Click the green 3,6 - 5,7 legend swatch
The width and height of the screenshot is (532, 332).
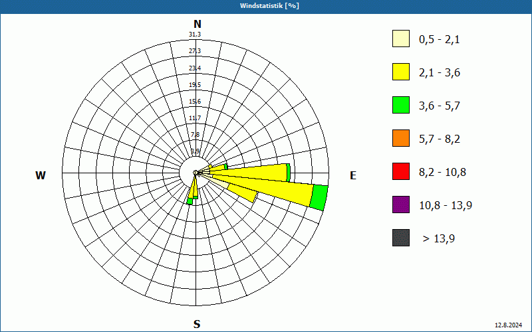tap(401, 105)
